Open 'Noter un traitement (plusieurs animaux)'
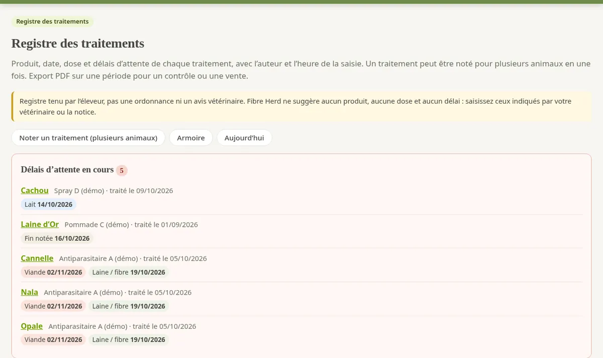The width and height of the screenshot is (603, 358). (88, 138)
